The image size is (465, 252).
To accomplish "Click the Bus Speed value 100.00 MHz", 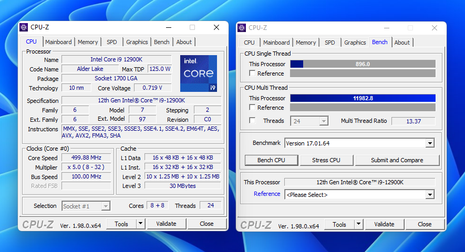I will point(86,176).
